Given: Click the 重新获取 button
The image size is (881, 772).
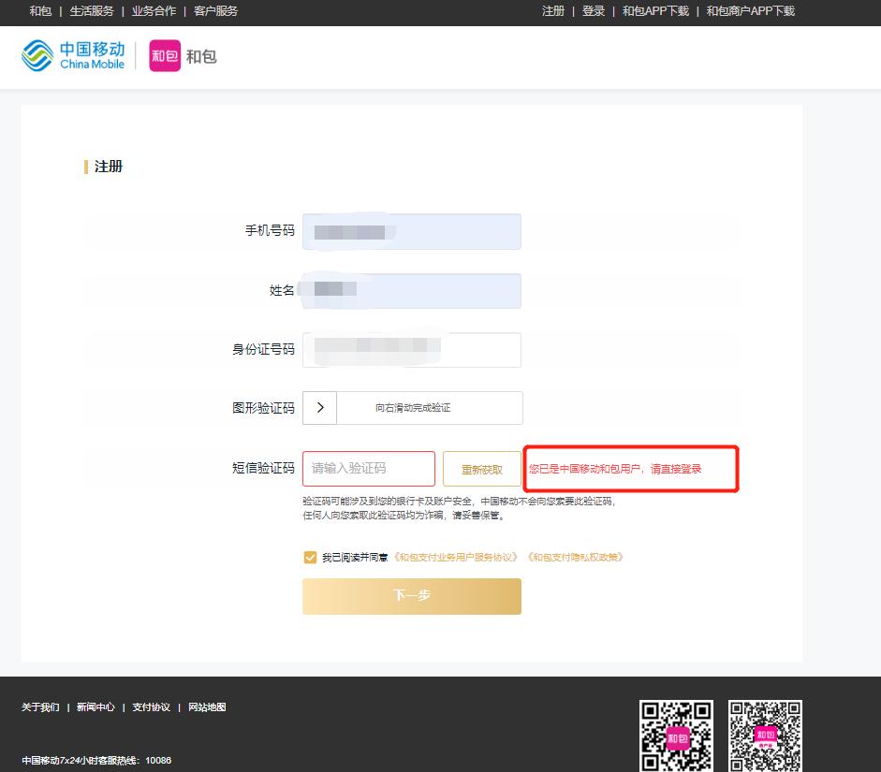Looking at the screenshot, I should (x=482, y=469).
